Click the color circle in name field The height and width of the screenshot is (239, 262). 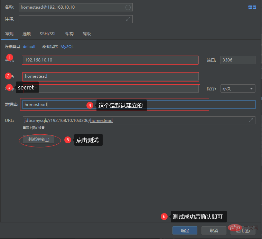coord(128,7)
